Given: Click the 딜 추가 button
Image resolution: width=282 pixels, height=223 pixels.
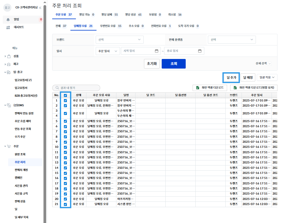Looking at the screenshot, I should click(x=231, y=78).
